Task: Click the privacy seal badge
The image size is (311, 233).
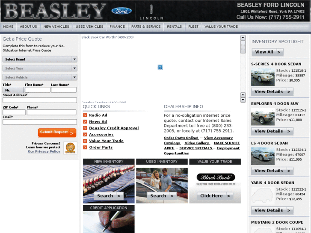Action: 70,148
